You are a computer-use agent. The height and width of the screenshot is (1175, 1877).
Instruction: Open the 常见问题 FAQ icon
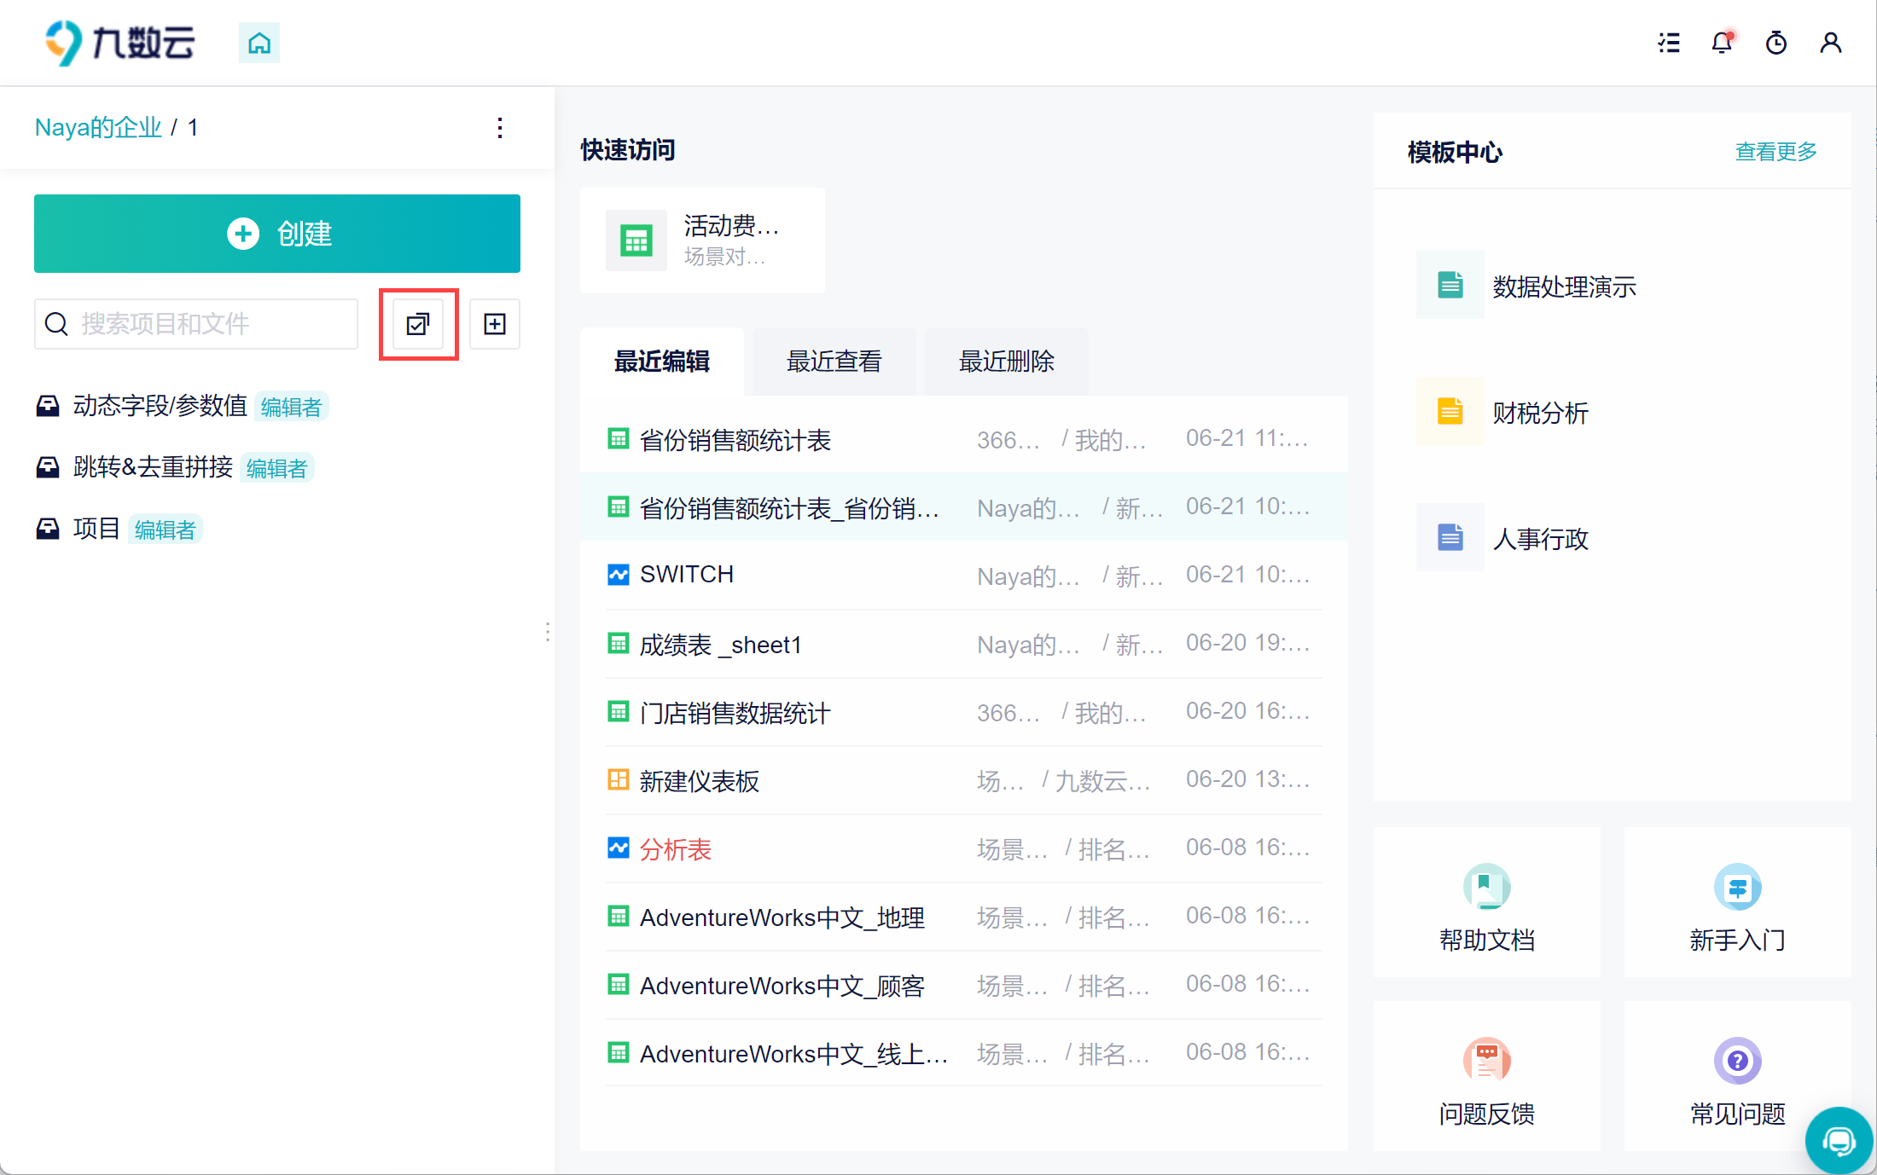pyautogui.click(x=1737, y=1061)
